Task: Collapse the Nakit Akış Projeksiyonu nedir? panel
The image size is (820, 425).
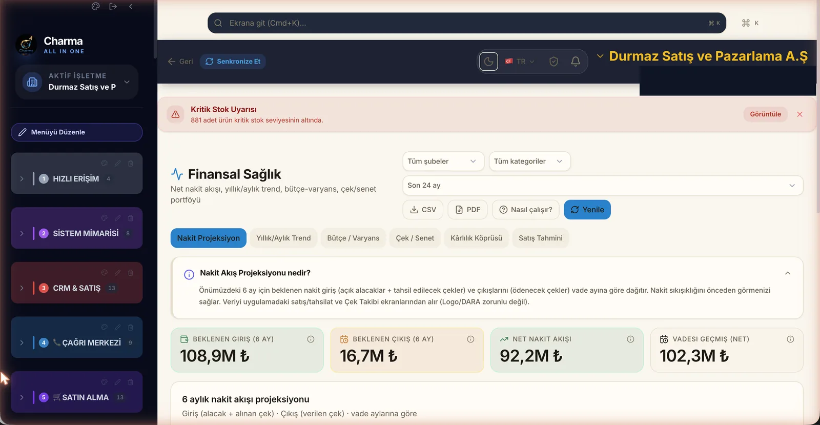Action: pyautogui.click(x=787, y=273)
